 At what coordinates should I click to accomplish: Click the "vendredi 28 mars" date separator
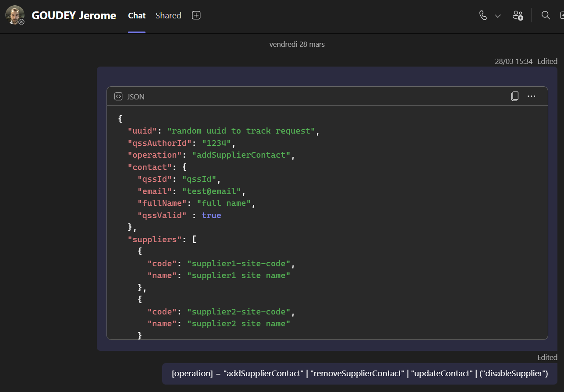point(297,44)
